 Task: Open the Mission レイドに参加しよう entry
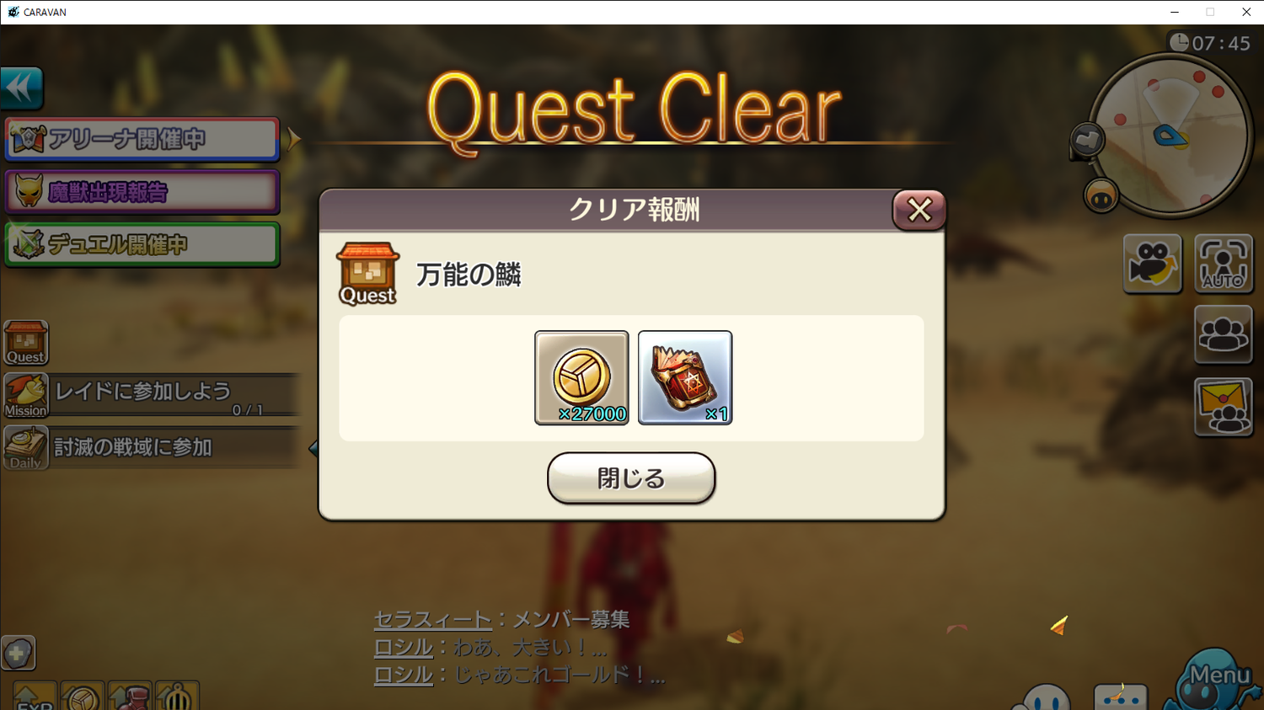(x=152, y=396)
